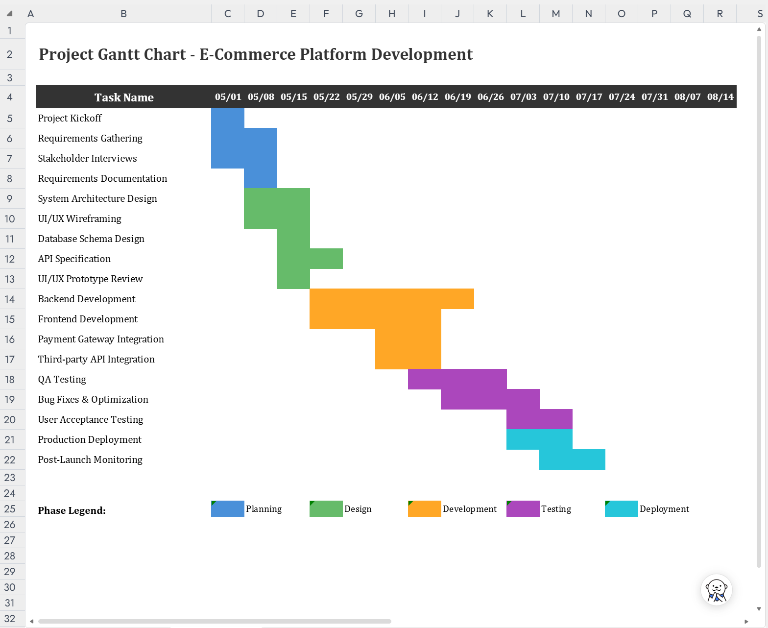The image size is (768, 628).
Task: Select the QA Testing task cell
Action: (x=123, y=379)
